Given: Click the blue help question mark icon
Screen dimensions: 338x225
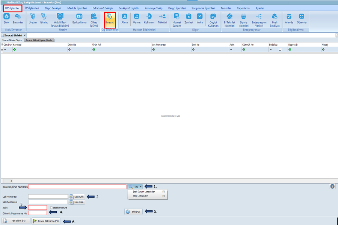Looking at the screenshot, I should click(x=332, y=186).
